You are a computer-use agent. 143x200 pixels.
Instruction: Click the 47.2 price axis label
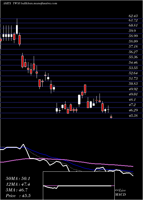point(132,105)
